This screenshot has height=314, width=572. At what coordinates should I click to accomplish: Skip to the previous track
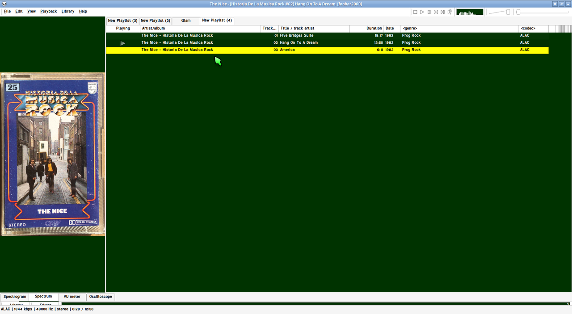pyautogui.click(x=436, y=12)
